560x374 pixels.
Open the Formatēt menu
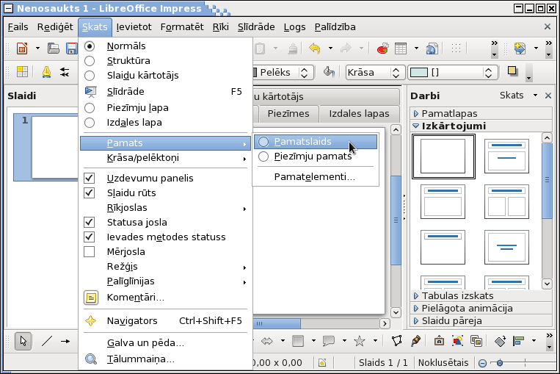pyautogui.click(x=182, y=27)
